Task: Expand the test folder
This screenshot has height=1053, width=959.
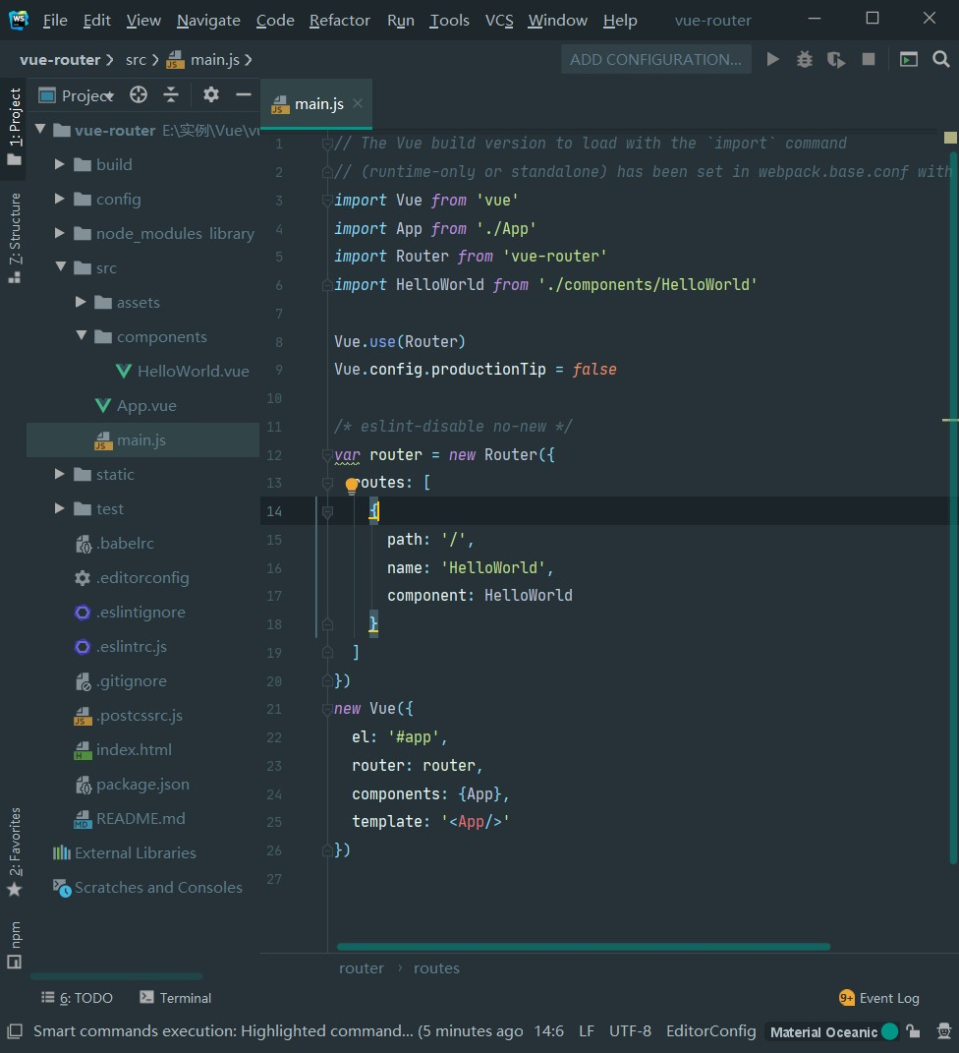Action: 60,508
